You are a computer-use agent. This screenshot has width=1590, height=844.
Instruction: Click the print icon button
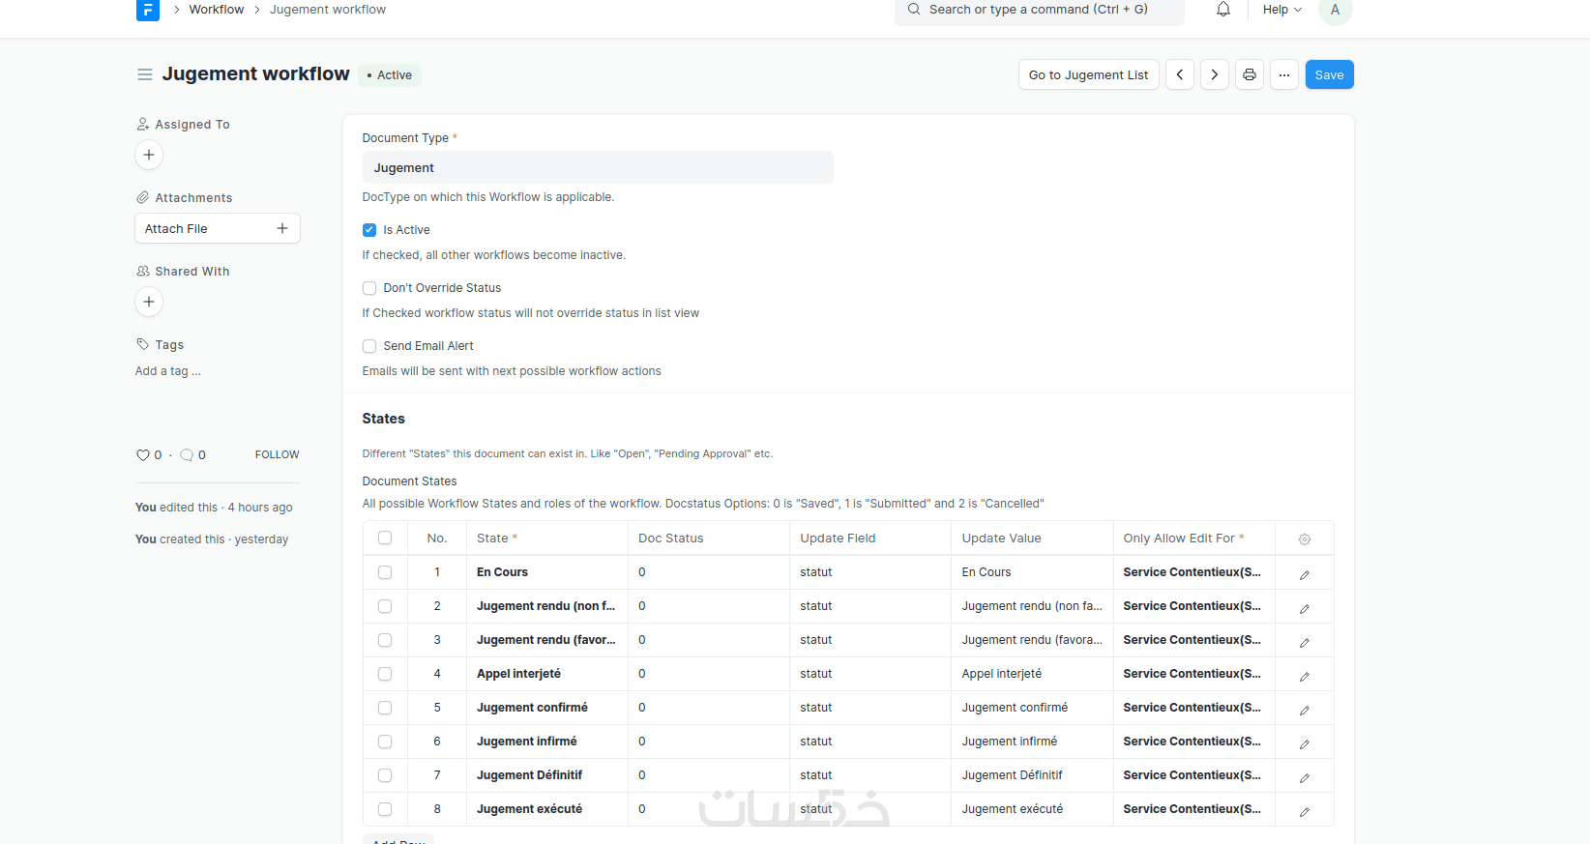coord(1250,75)
